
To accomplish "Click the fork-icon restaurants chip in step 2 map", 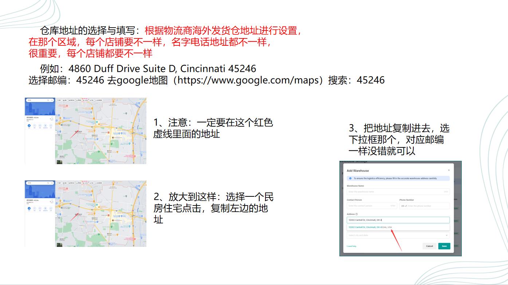I will click(59, 183).
